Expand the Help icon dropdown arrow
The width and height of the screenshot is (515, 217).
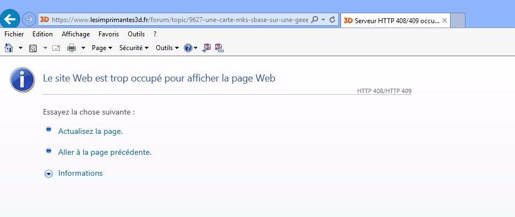pyautogui.click(x=196, y=48)
